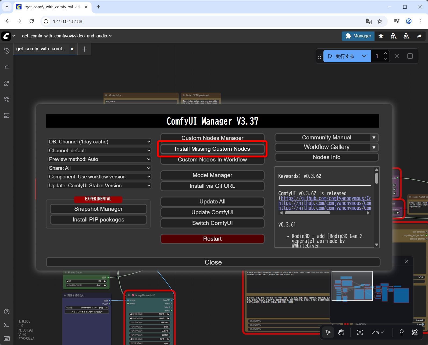Toggle link visibility icon in canvas toolbar
Screen dimensions: 428x345
(x=415, y=332)
